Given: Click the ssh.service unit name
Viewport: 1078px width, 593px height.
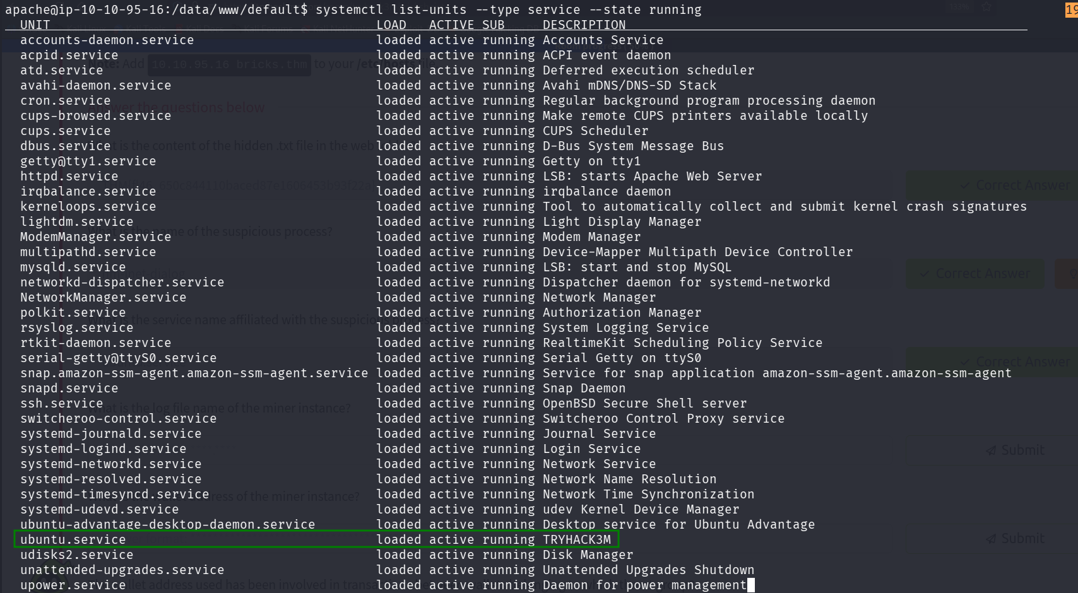Looking at the screenshot, I should (x=61, y=403).
